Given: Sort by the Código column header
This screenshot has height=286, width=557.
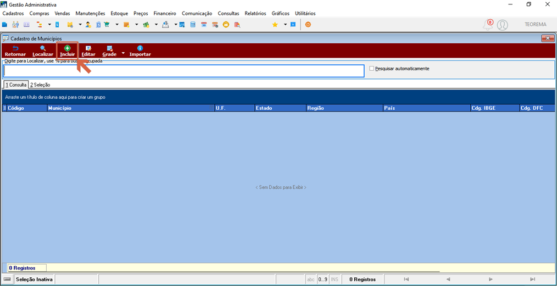Looking at the screenshot, I should (x=27, y=108).
